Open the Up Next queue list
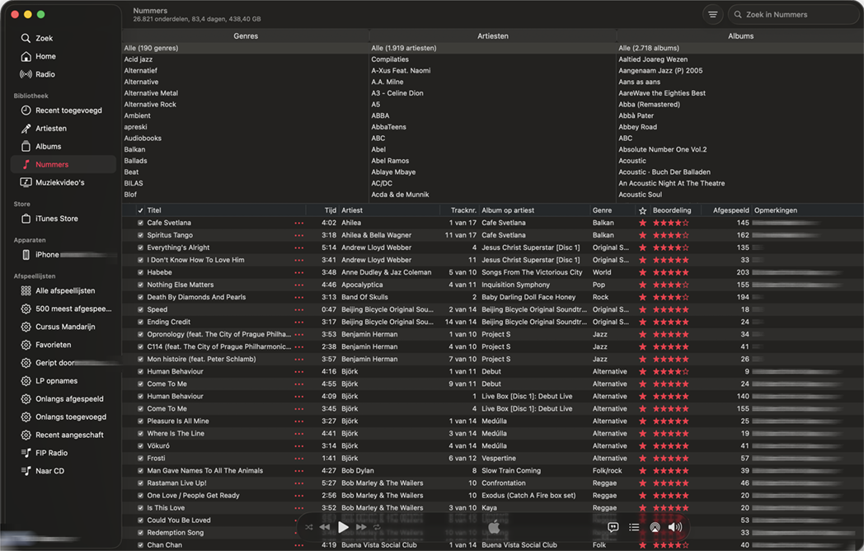 point(634,527)
